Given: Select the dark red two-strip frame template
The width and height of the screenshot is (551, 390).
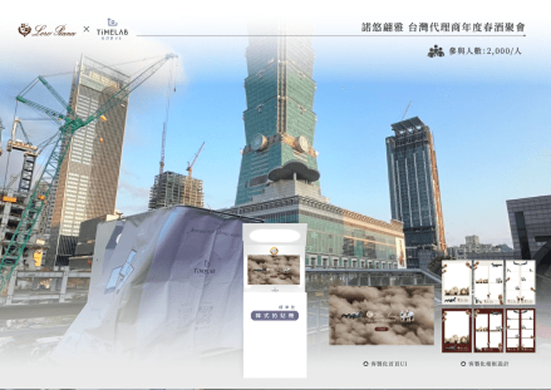Looking at the screenshot, I should point(520,330).
